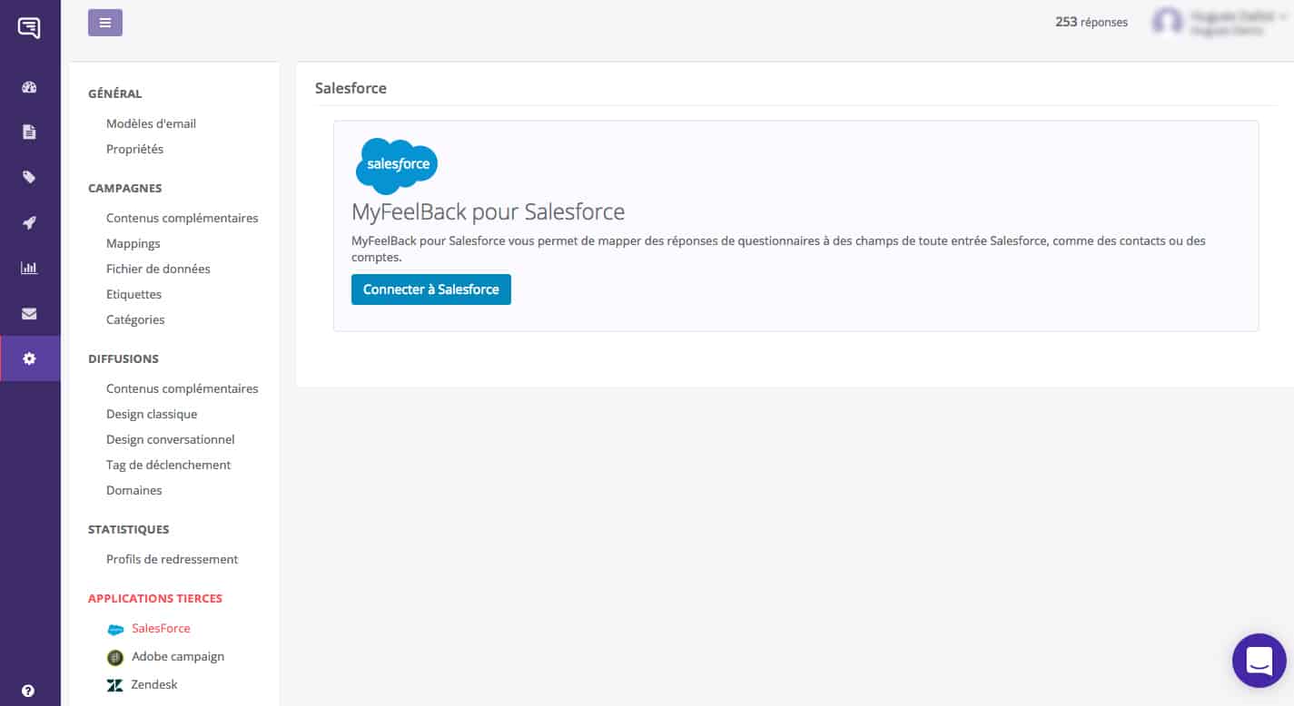The image size is (1294, 706).
Task: Open Modèles d'email
Action: pyautogui.click(x=151, y=123)
